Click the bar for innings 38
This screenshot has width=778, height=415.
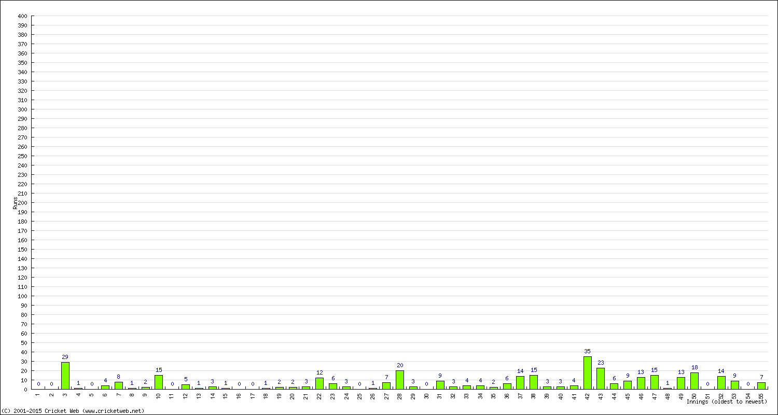click(534, 382)
